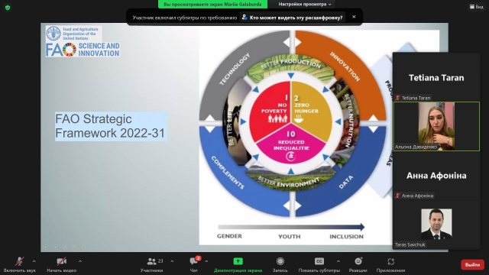Open the Участники participants panel
The image size is (489, 275).
151,264
